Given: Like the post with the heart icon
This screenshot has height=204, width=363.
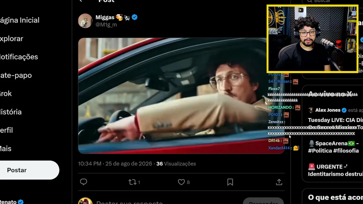Looking at the screenshot, I should [x=181, y=182].
